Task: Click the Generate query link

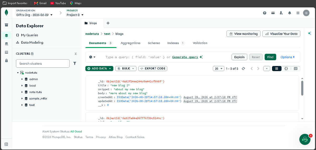Action: click(185, 57)
